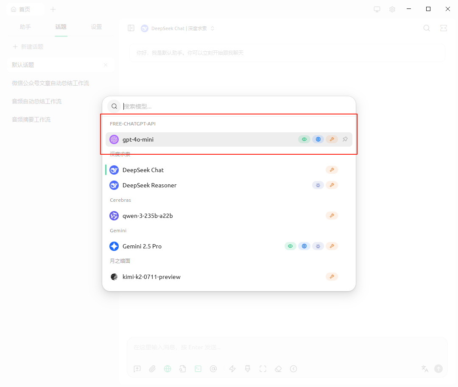Choose DeepSeek Reasoner model

pyautogui.click(x=229, y=185)
